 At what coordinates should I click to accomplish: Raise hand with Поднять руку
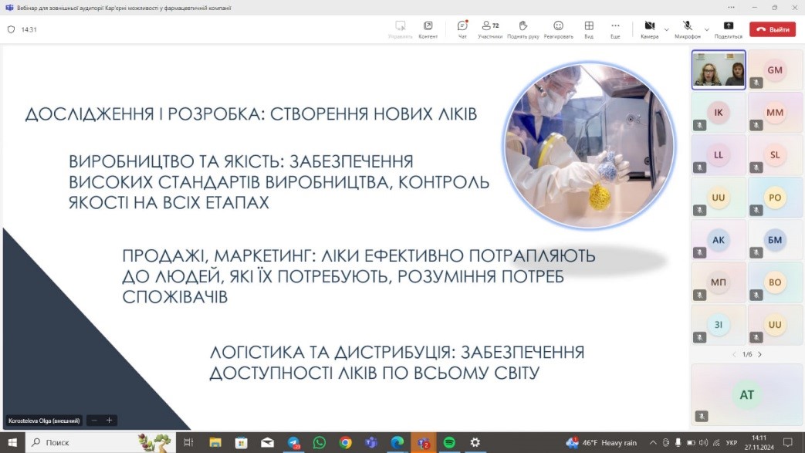point(523,29)
